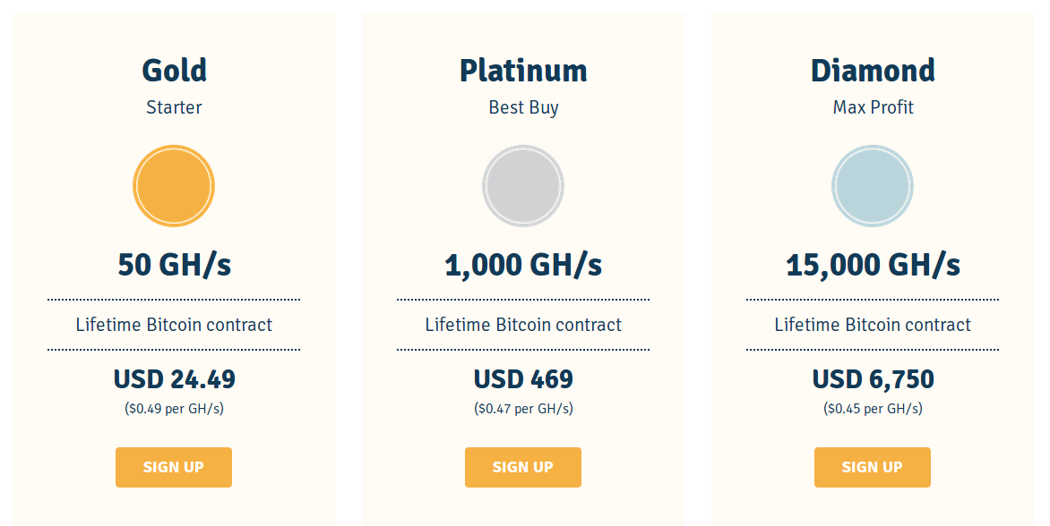Viewport: 1050px width, 526px height.
Task: Sign up for the Platinum plan
Action: pos(523,467)
